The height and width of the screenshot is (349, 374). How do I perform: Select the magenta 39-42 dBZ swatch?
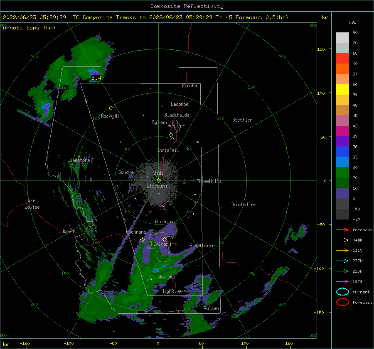pyautogui.click(x=342, y=131)
